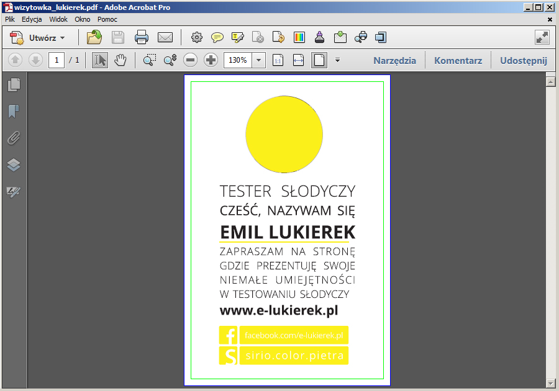The width and height of the screenshot is (559, 391).
Task: Open the Plik menu
Action: coord(9,19)
